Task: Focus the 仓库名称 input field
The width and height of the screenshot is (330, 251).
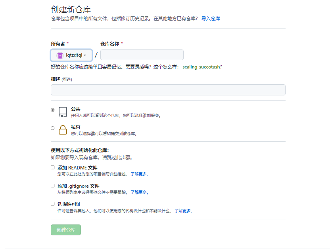Action: coord(142,55)
